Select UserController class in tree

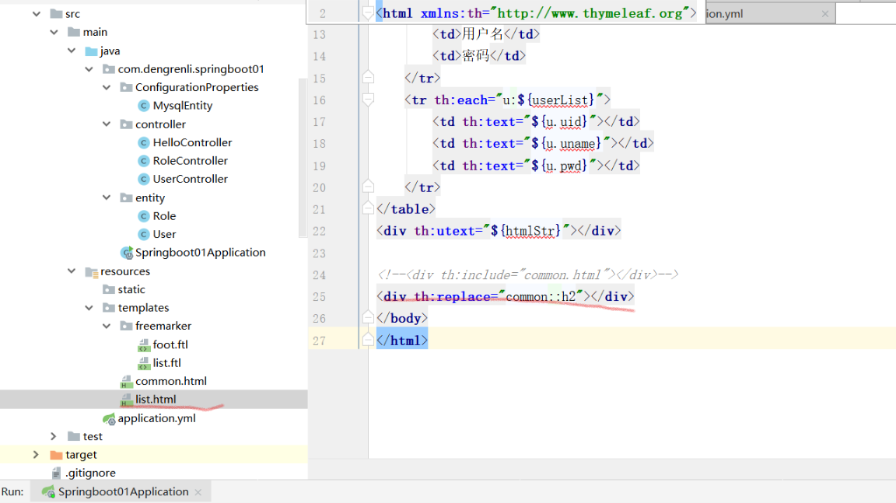coord(191,180)
